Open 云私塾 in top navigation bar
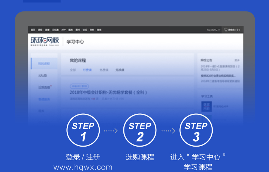This screenshot has height=172, width=269. pyautogui.click(x=55, y=30)
